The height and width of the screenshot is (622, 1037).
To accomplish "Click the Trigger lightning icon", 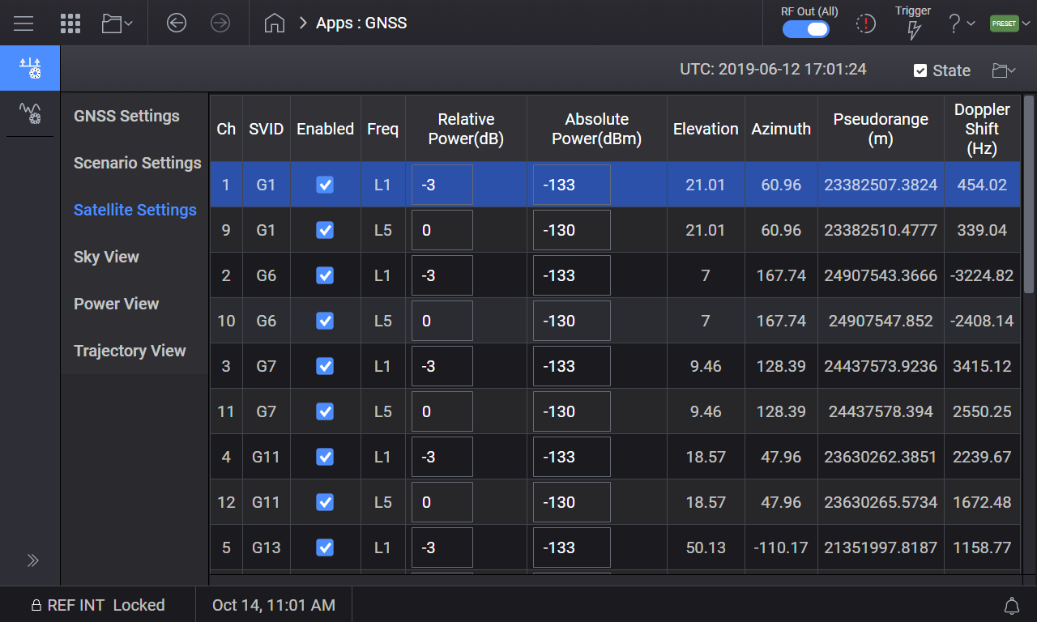I will [x=913, y=30].
